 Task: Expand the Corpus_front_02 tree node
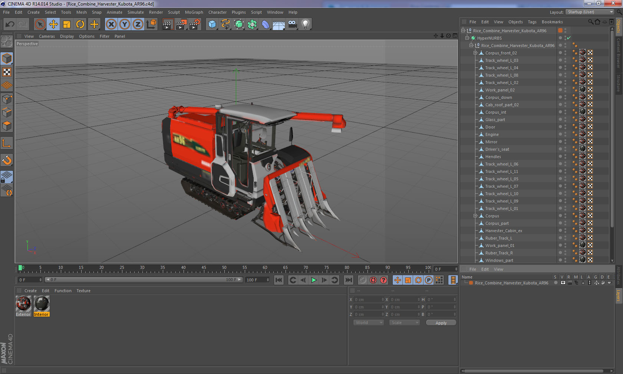tap(475, 53)
